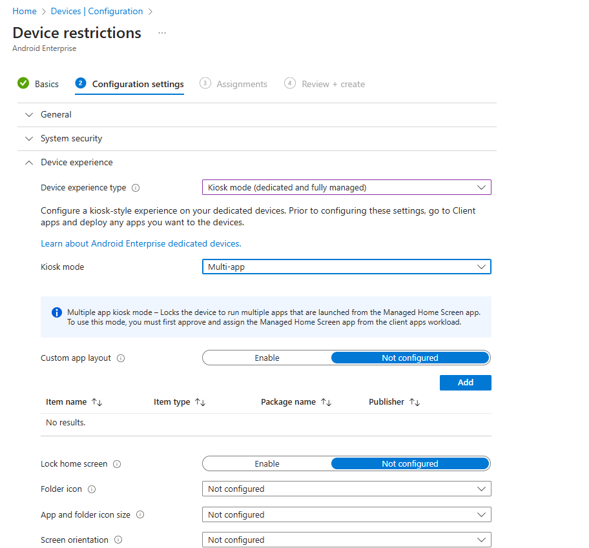Expand the System security section

click(x=71, y=138)
